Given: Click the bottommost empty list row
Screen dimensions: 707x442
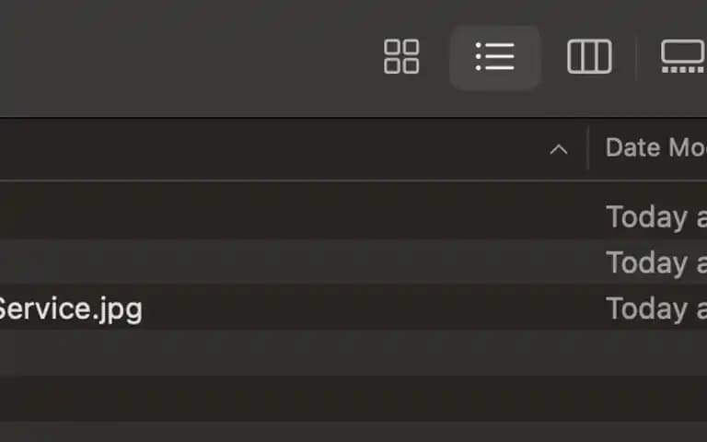Looking at the screenshot, I should [353, 432].
